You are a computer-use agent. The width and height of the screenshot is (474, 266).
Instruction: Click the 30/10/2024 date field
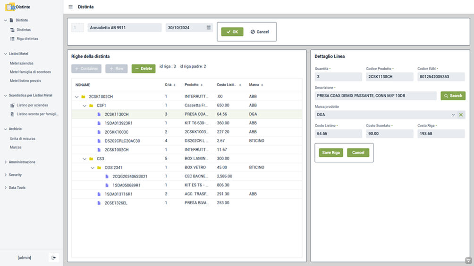[x=189, y=27]
